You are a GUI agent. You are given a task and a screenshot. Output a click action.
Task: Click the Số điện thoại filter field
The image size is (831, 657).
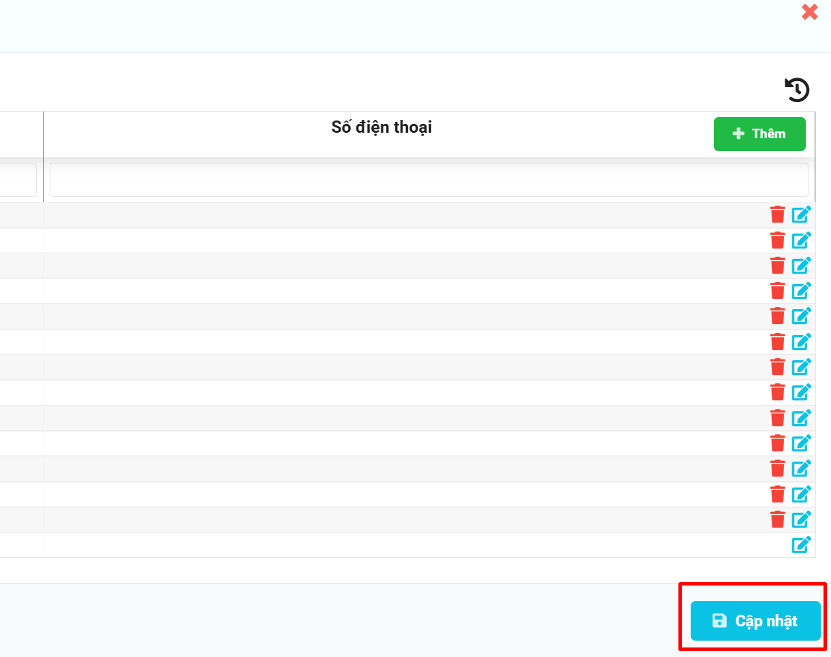(428, 180)
